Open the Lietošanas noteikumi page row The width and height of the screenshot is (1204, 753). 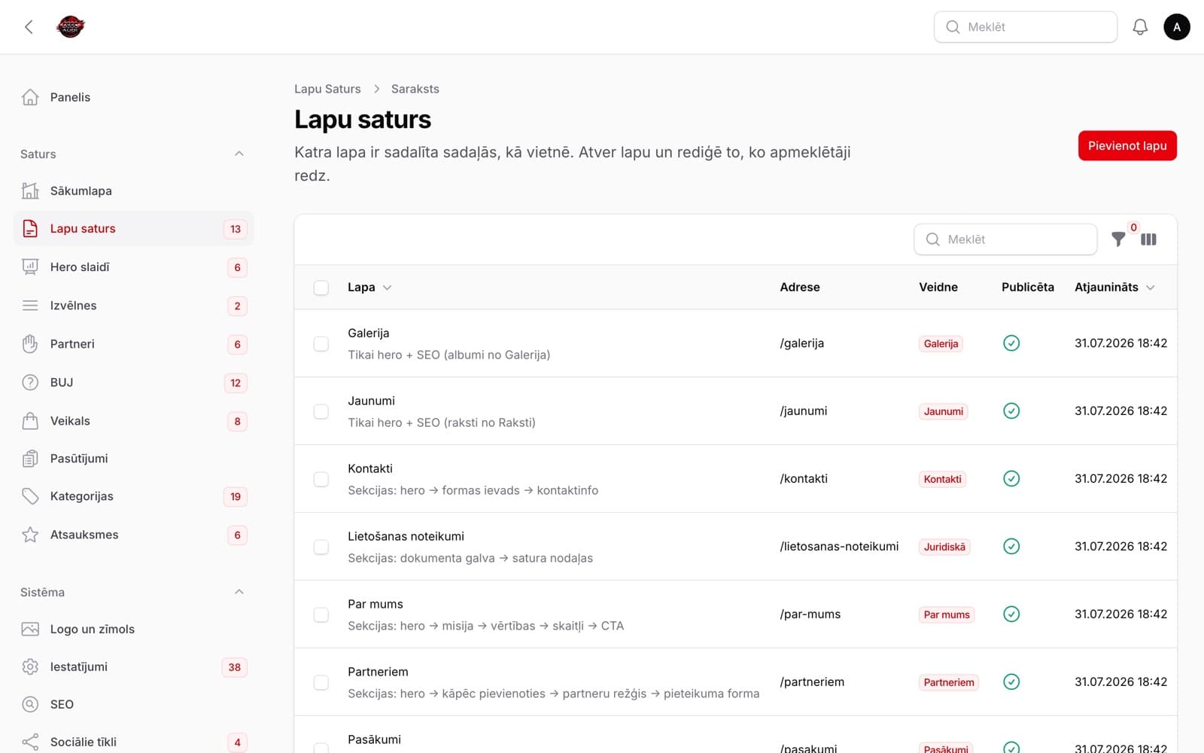click(735, 547)
